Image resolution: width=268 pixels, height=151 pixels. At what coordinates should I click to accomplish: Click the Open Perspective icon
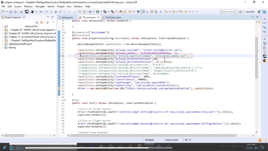pyautogui.click(x=241, y=12)
